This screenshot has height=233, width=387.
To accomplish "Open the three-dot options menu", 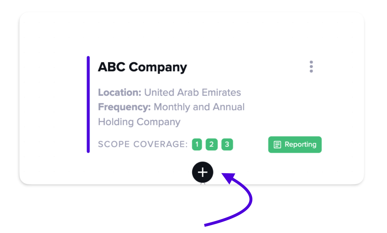I will pos(311,67).
